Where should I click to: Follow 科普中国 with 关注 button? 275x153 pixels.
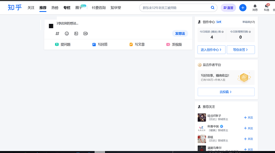tap(248, 128)
